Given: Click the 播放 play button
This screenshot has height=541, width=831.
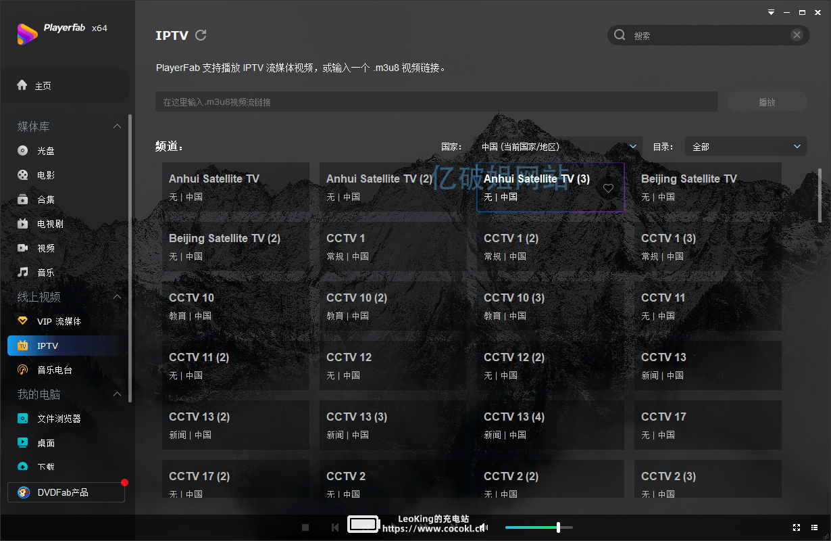Looking at the screenshot, I should tap(767, 102).
